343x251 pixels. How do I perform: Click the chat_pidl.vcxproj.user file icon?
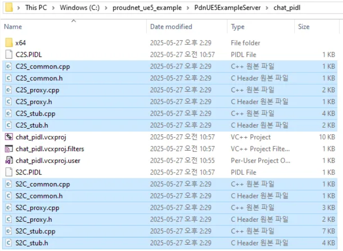coord(9,161)
